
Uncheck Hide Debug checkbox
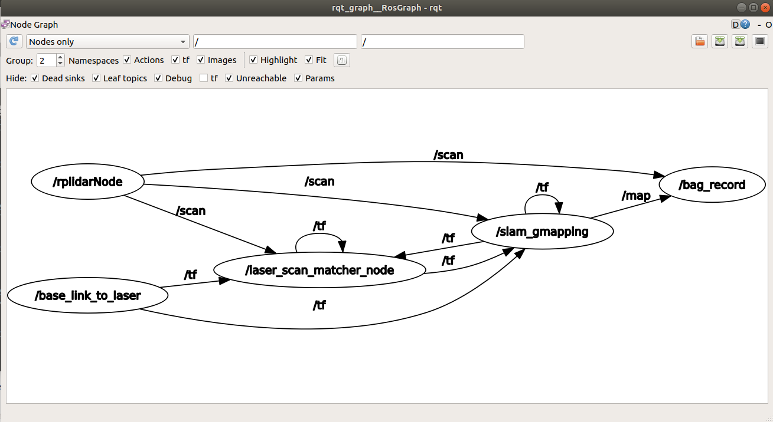[158, 78]
